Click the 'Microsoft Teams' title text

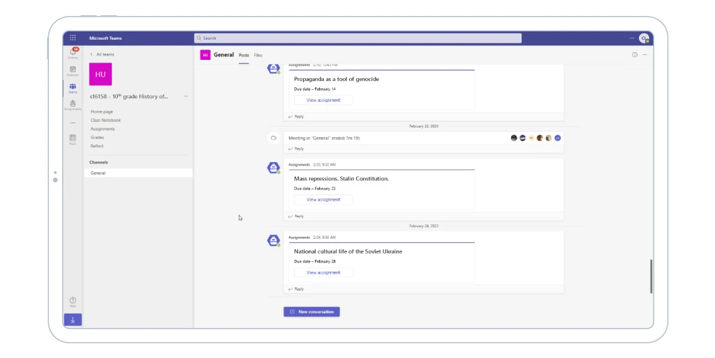pyautogui.click(x=105, y=38)
